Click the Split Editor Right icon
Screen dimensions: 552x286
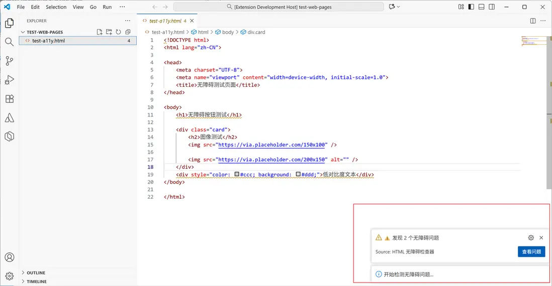point(533,21)
